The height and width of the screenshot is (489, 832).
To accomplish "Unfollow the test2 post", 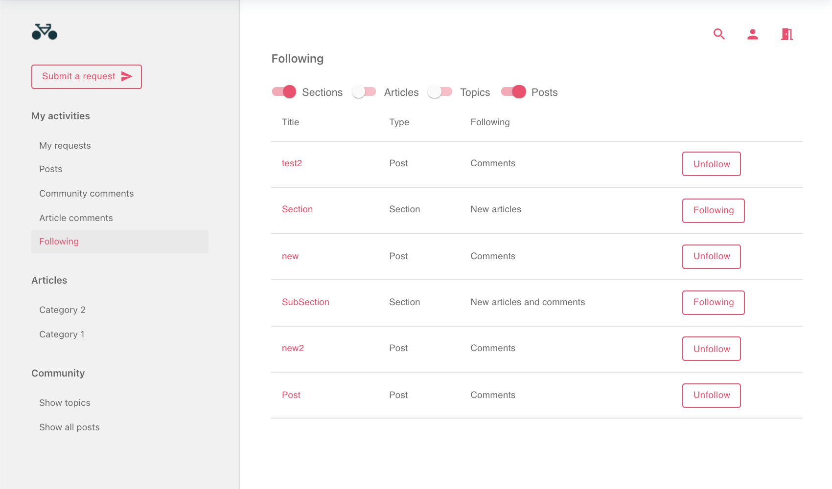I will click(711, 164).
